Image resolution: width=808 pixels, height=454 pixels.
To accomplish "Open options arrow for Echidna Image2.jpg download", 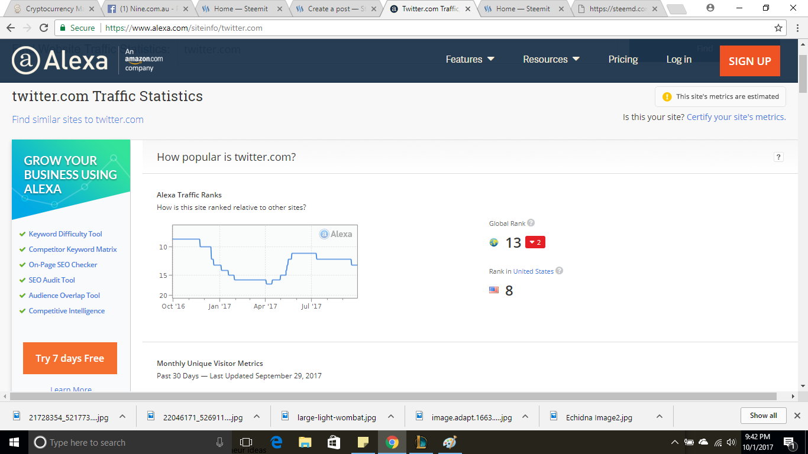I will [660, 416].
